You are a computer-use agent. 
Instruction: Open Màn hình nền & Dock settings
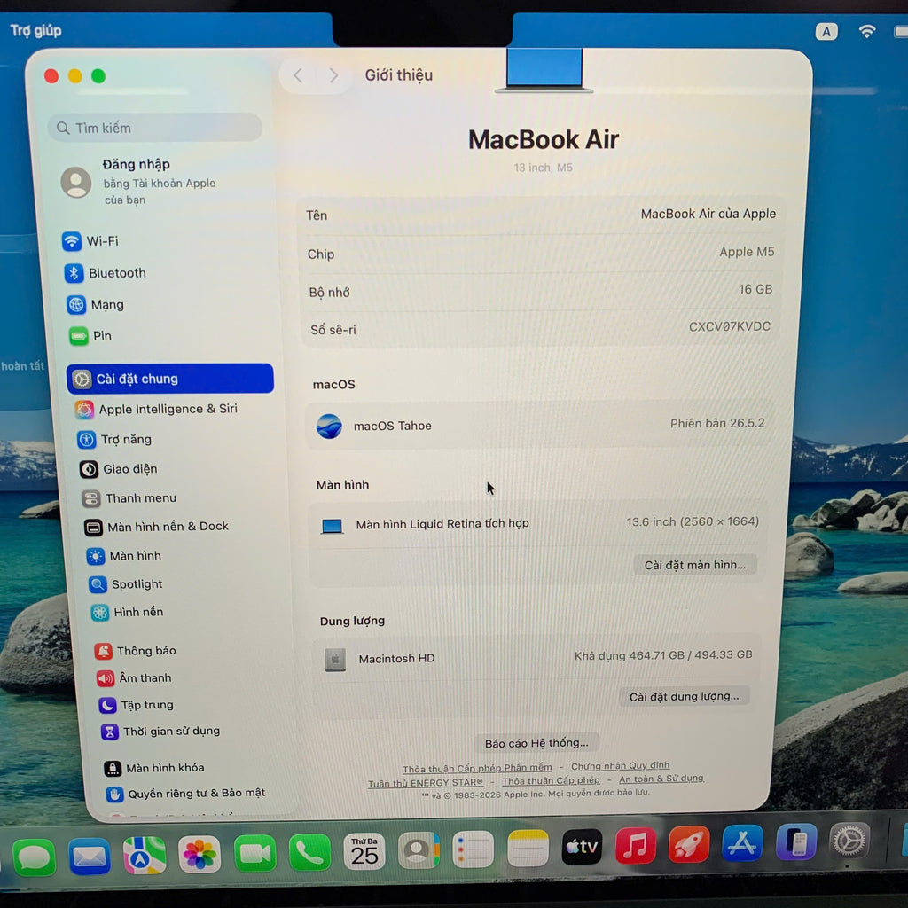156,527
